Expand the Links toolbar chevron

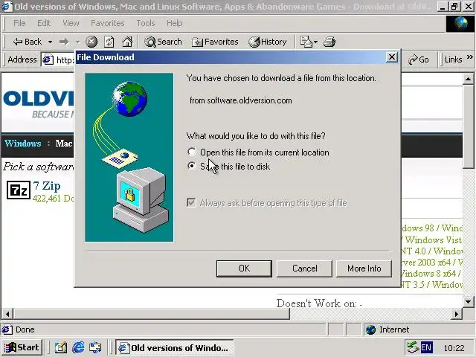coord(469,57)
